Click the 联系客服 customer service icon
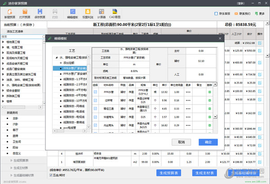 pyautogui.click(x=216, y=14)
